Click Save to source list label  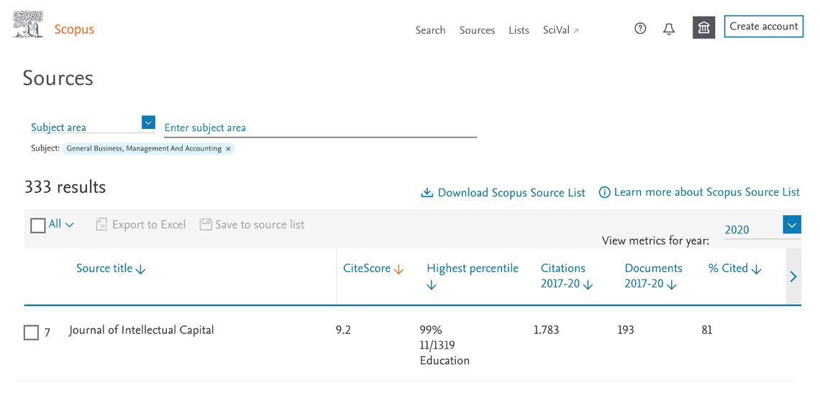(x=260, y=225)
